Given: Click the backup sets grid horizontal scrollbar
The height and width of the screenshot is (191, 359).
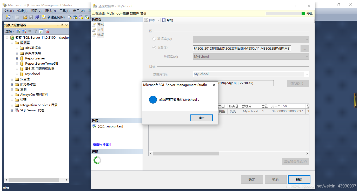Looking at the screenshot, I should (x=229, y=154).
